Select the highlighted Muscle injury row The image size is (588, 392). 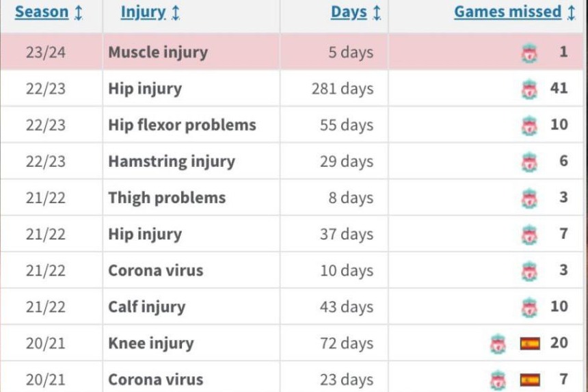pos(292,52)
